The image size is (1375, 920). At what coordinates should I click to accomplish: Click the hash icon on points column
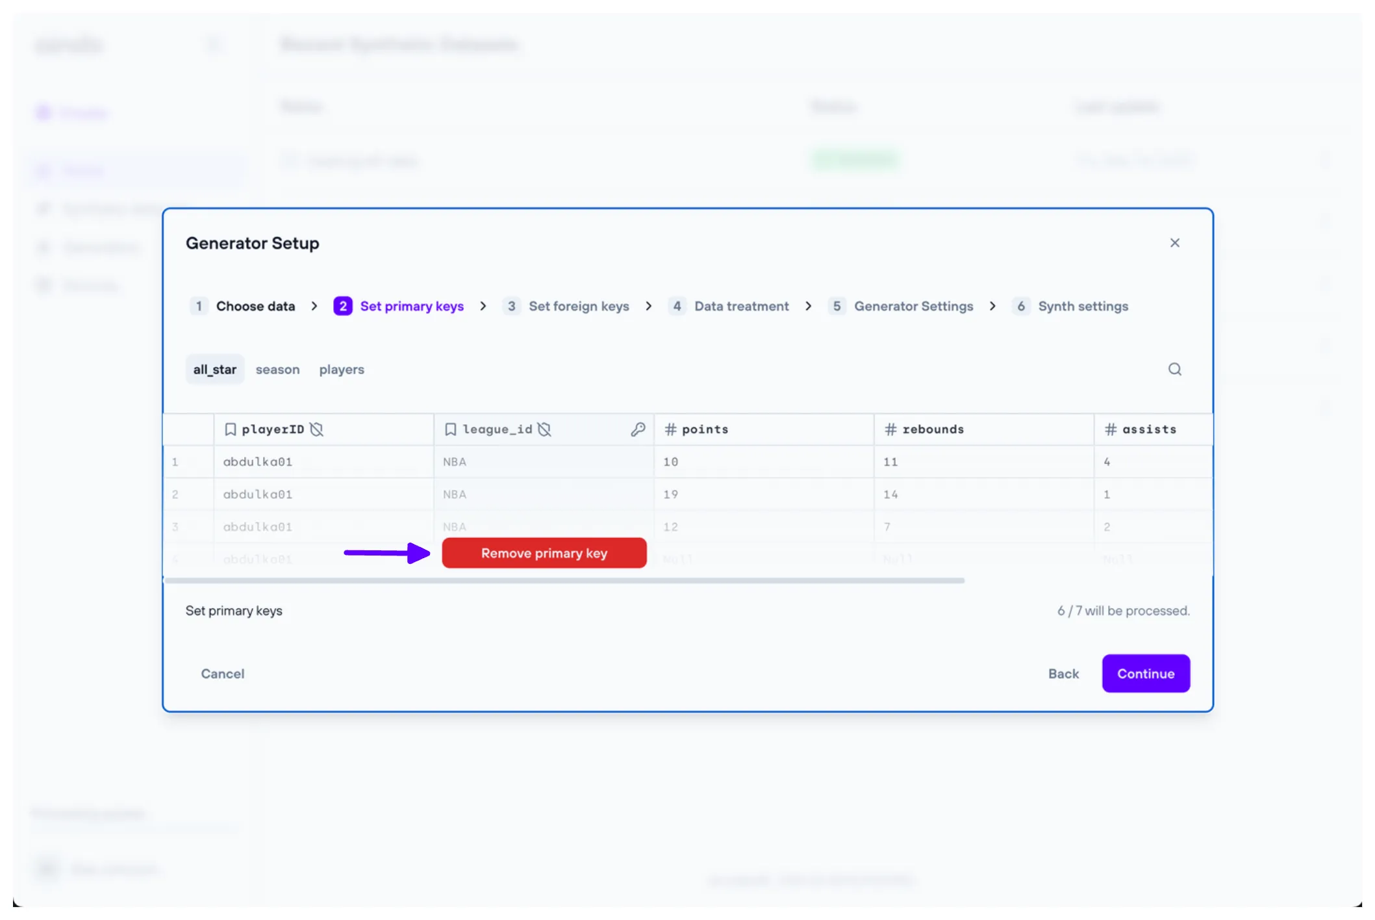670,429
